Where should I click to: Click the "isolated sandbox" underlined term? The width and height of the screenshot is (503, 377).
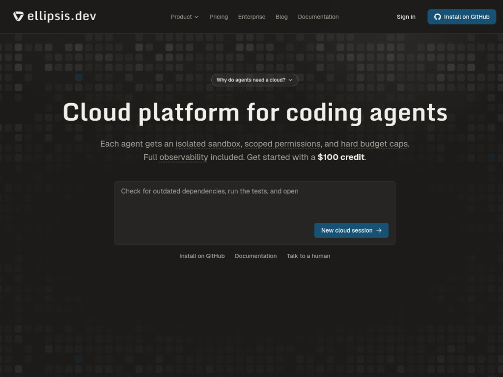tap(208, 144)
